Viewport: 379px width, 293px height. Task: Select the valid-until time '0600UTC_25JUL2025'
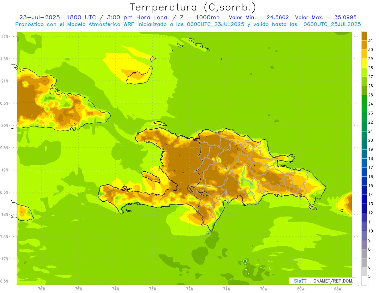pos(332,24)
